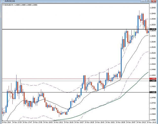Click the 1.24640 value on the price scale
158x124 pixels.
[x=153, y=114]
